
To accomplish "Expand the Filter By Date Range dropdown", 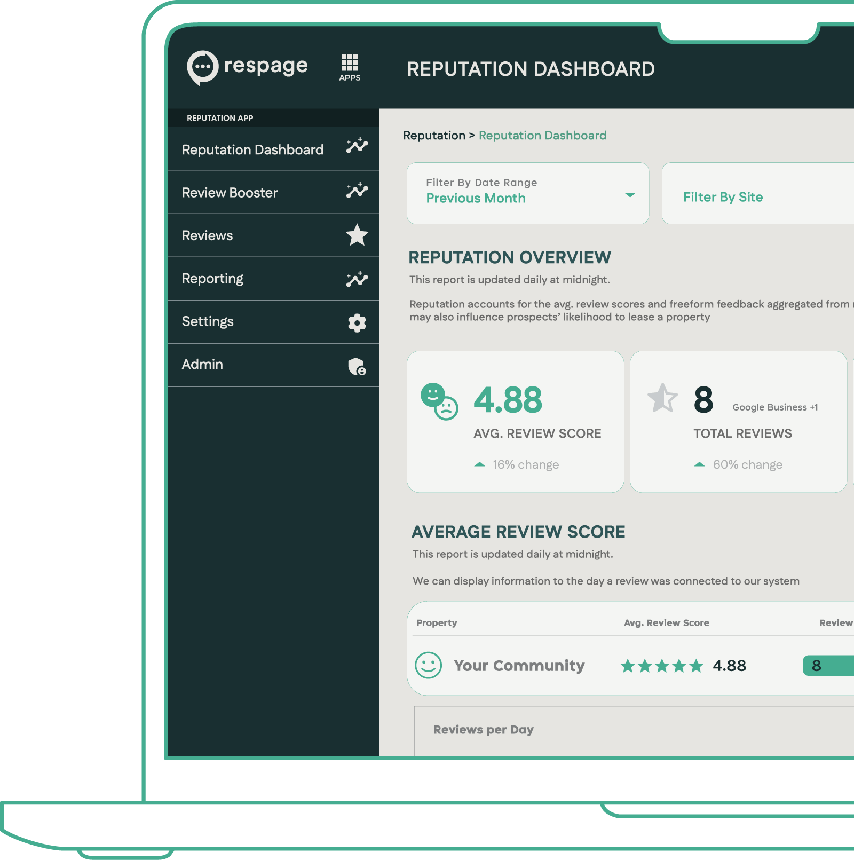I will pos(528,193).
